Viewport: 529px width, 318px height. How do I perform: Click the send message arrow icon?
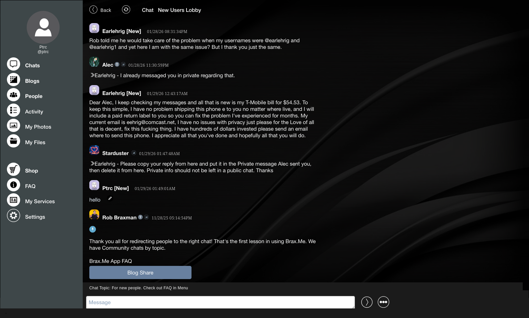tap(367, 302)
